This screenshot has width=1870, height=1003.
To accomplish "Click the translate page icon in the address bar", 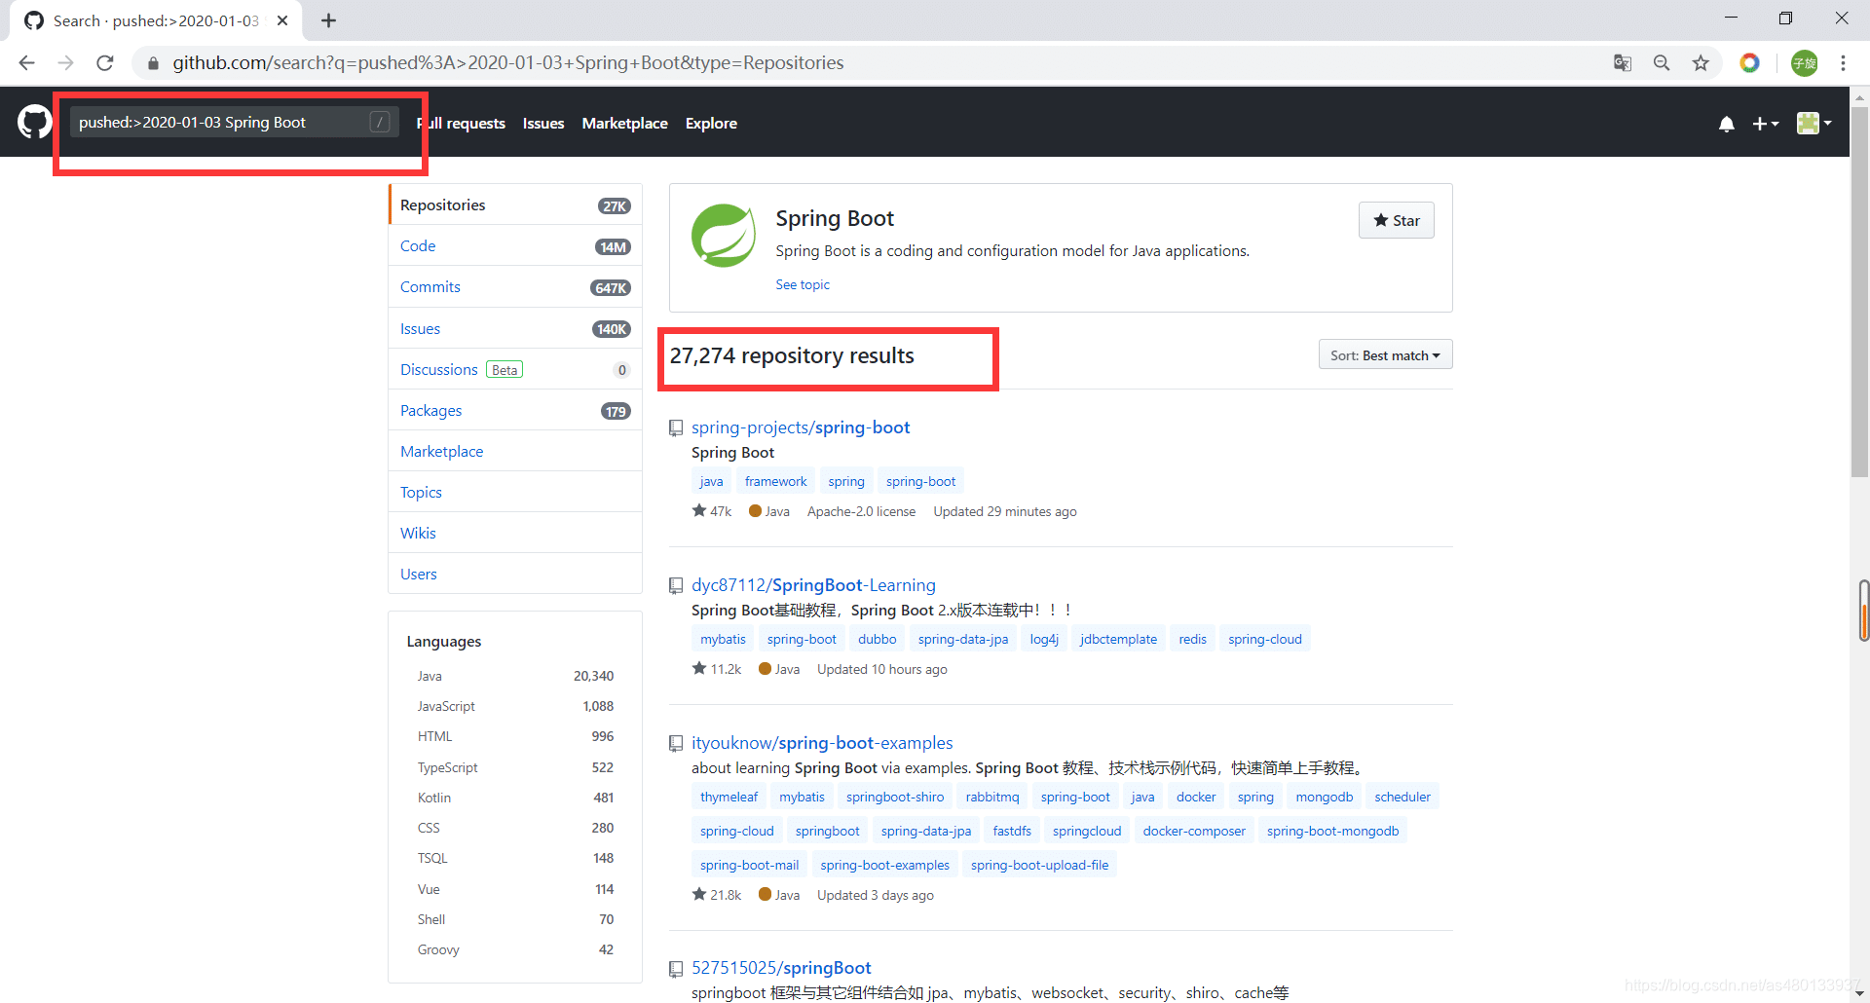I will 1623,63.
